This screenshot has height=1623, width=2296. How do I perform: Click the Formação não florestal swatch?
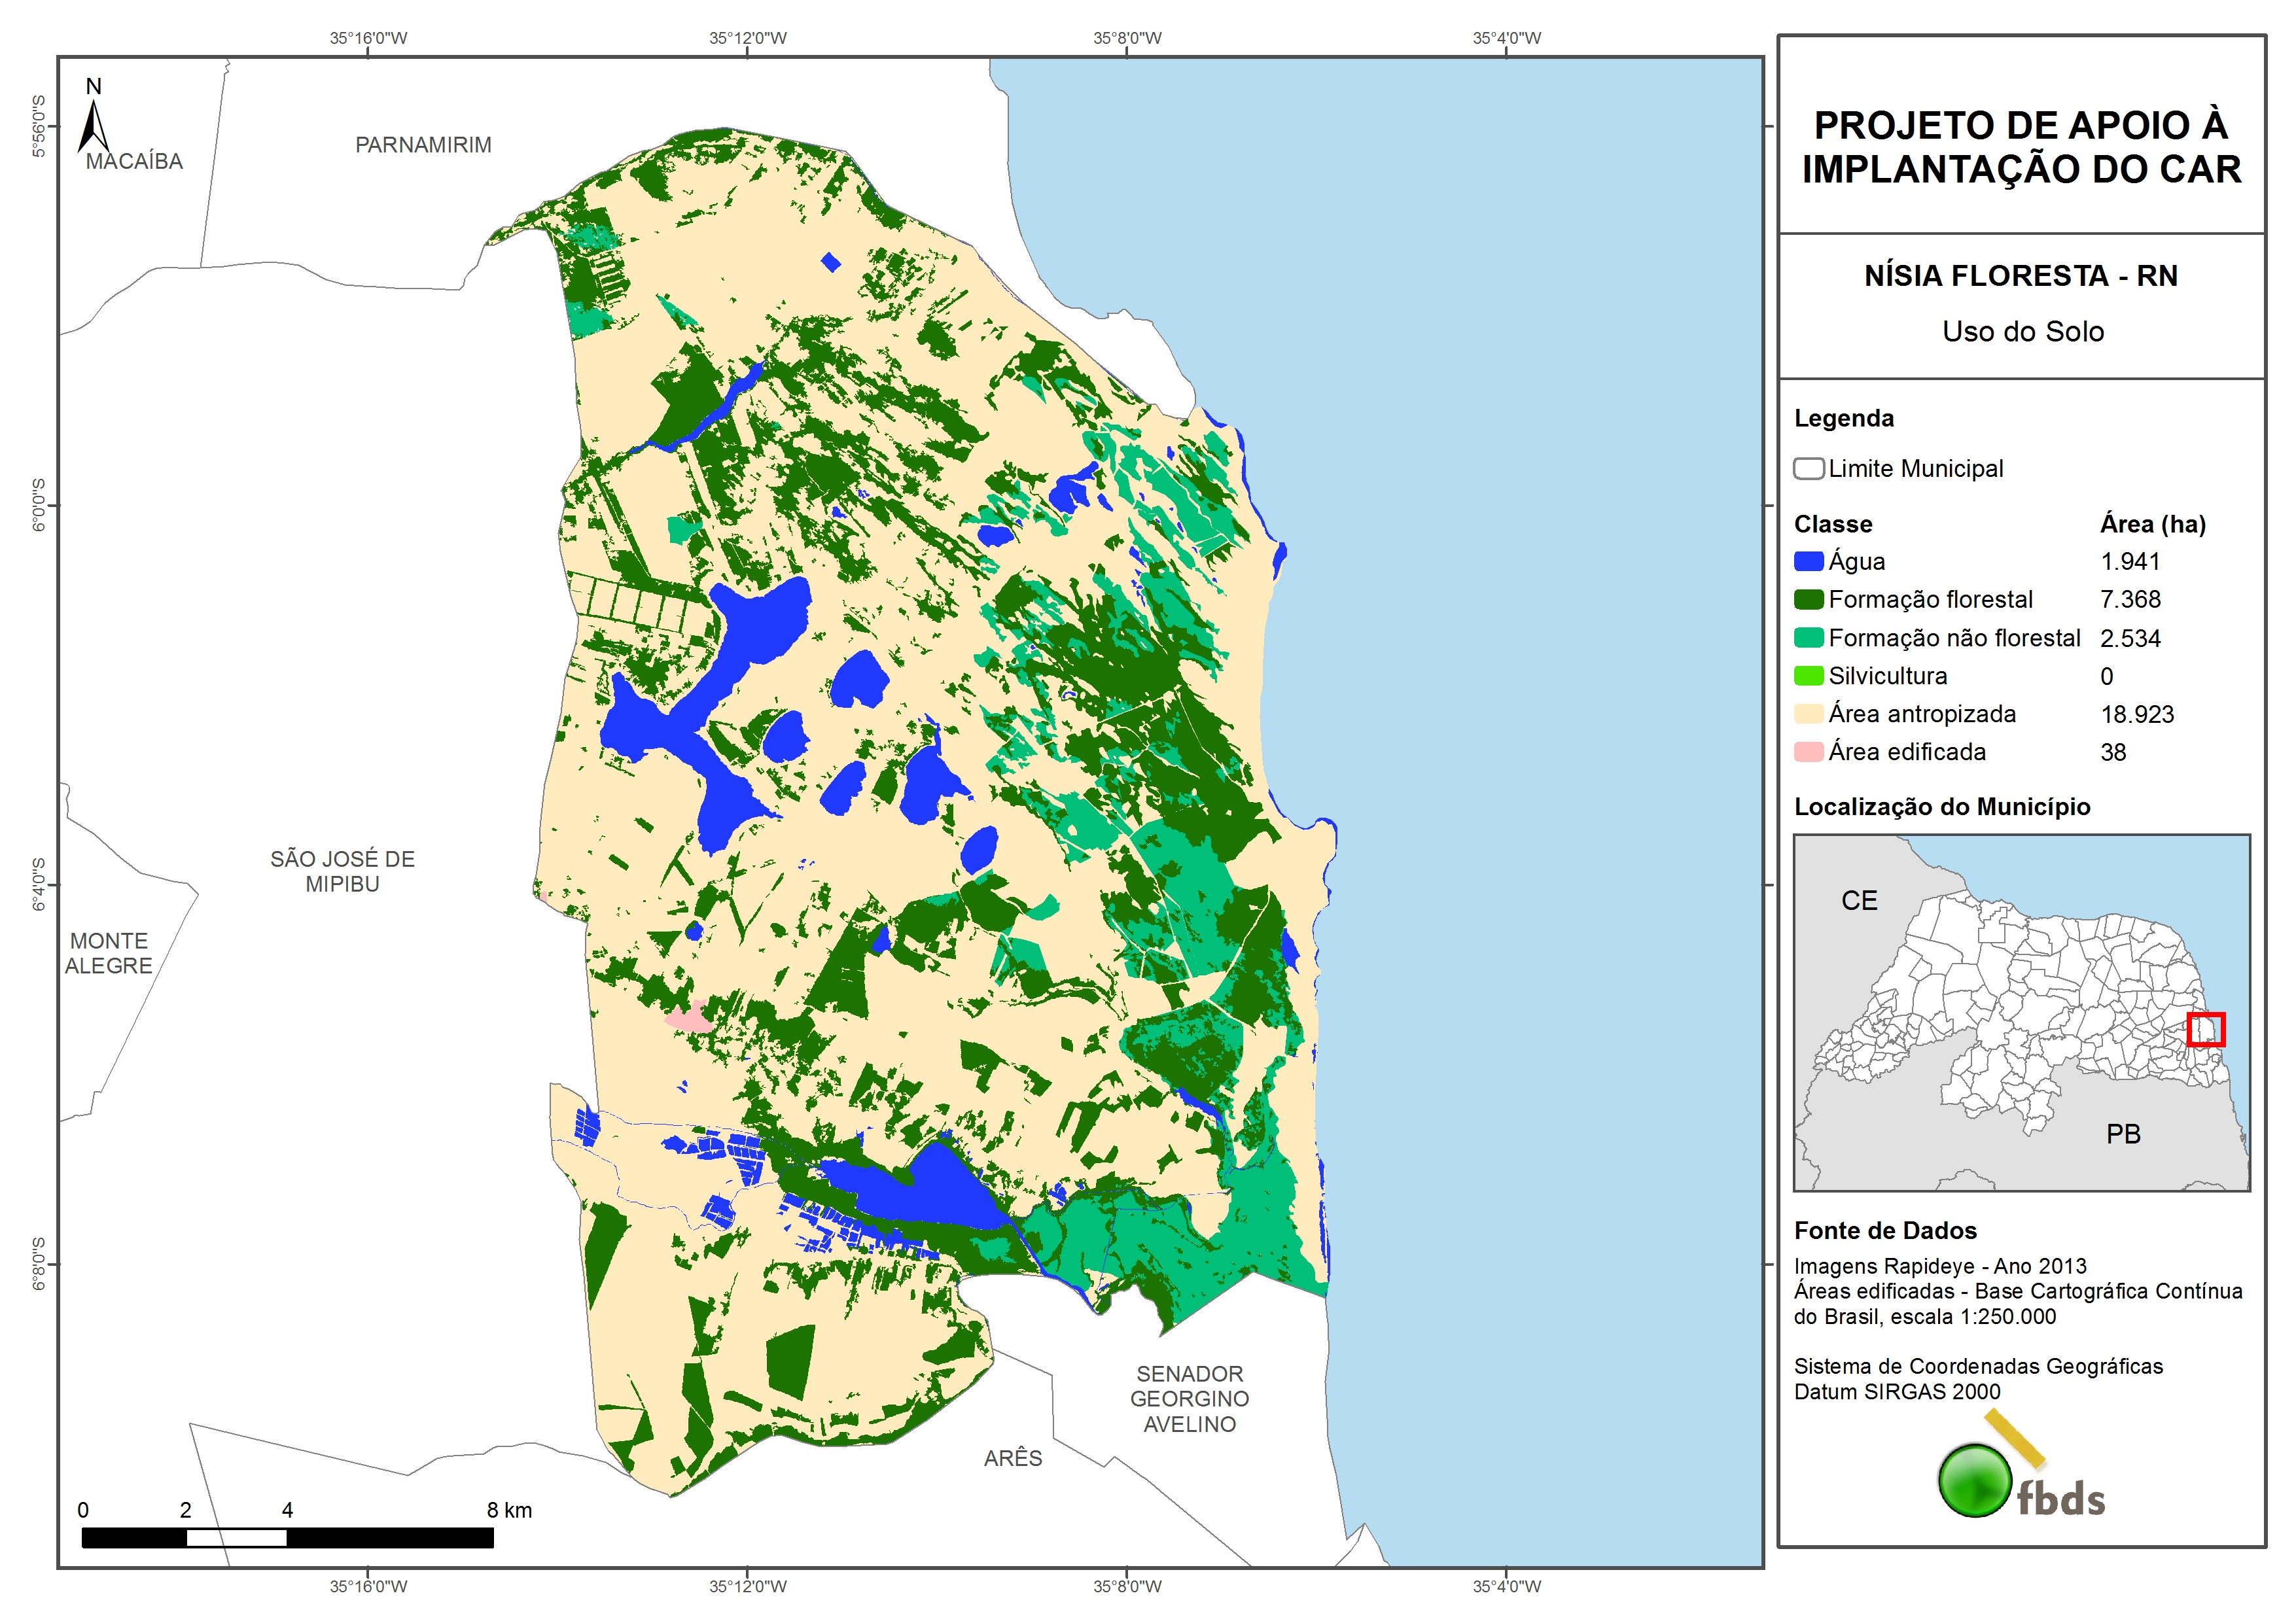(x=1808, y=638)
